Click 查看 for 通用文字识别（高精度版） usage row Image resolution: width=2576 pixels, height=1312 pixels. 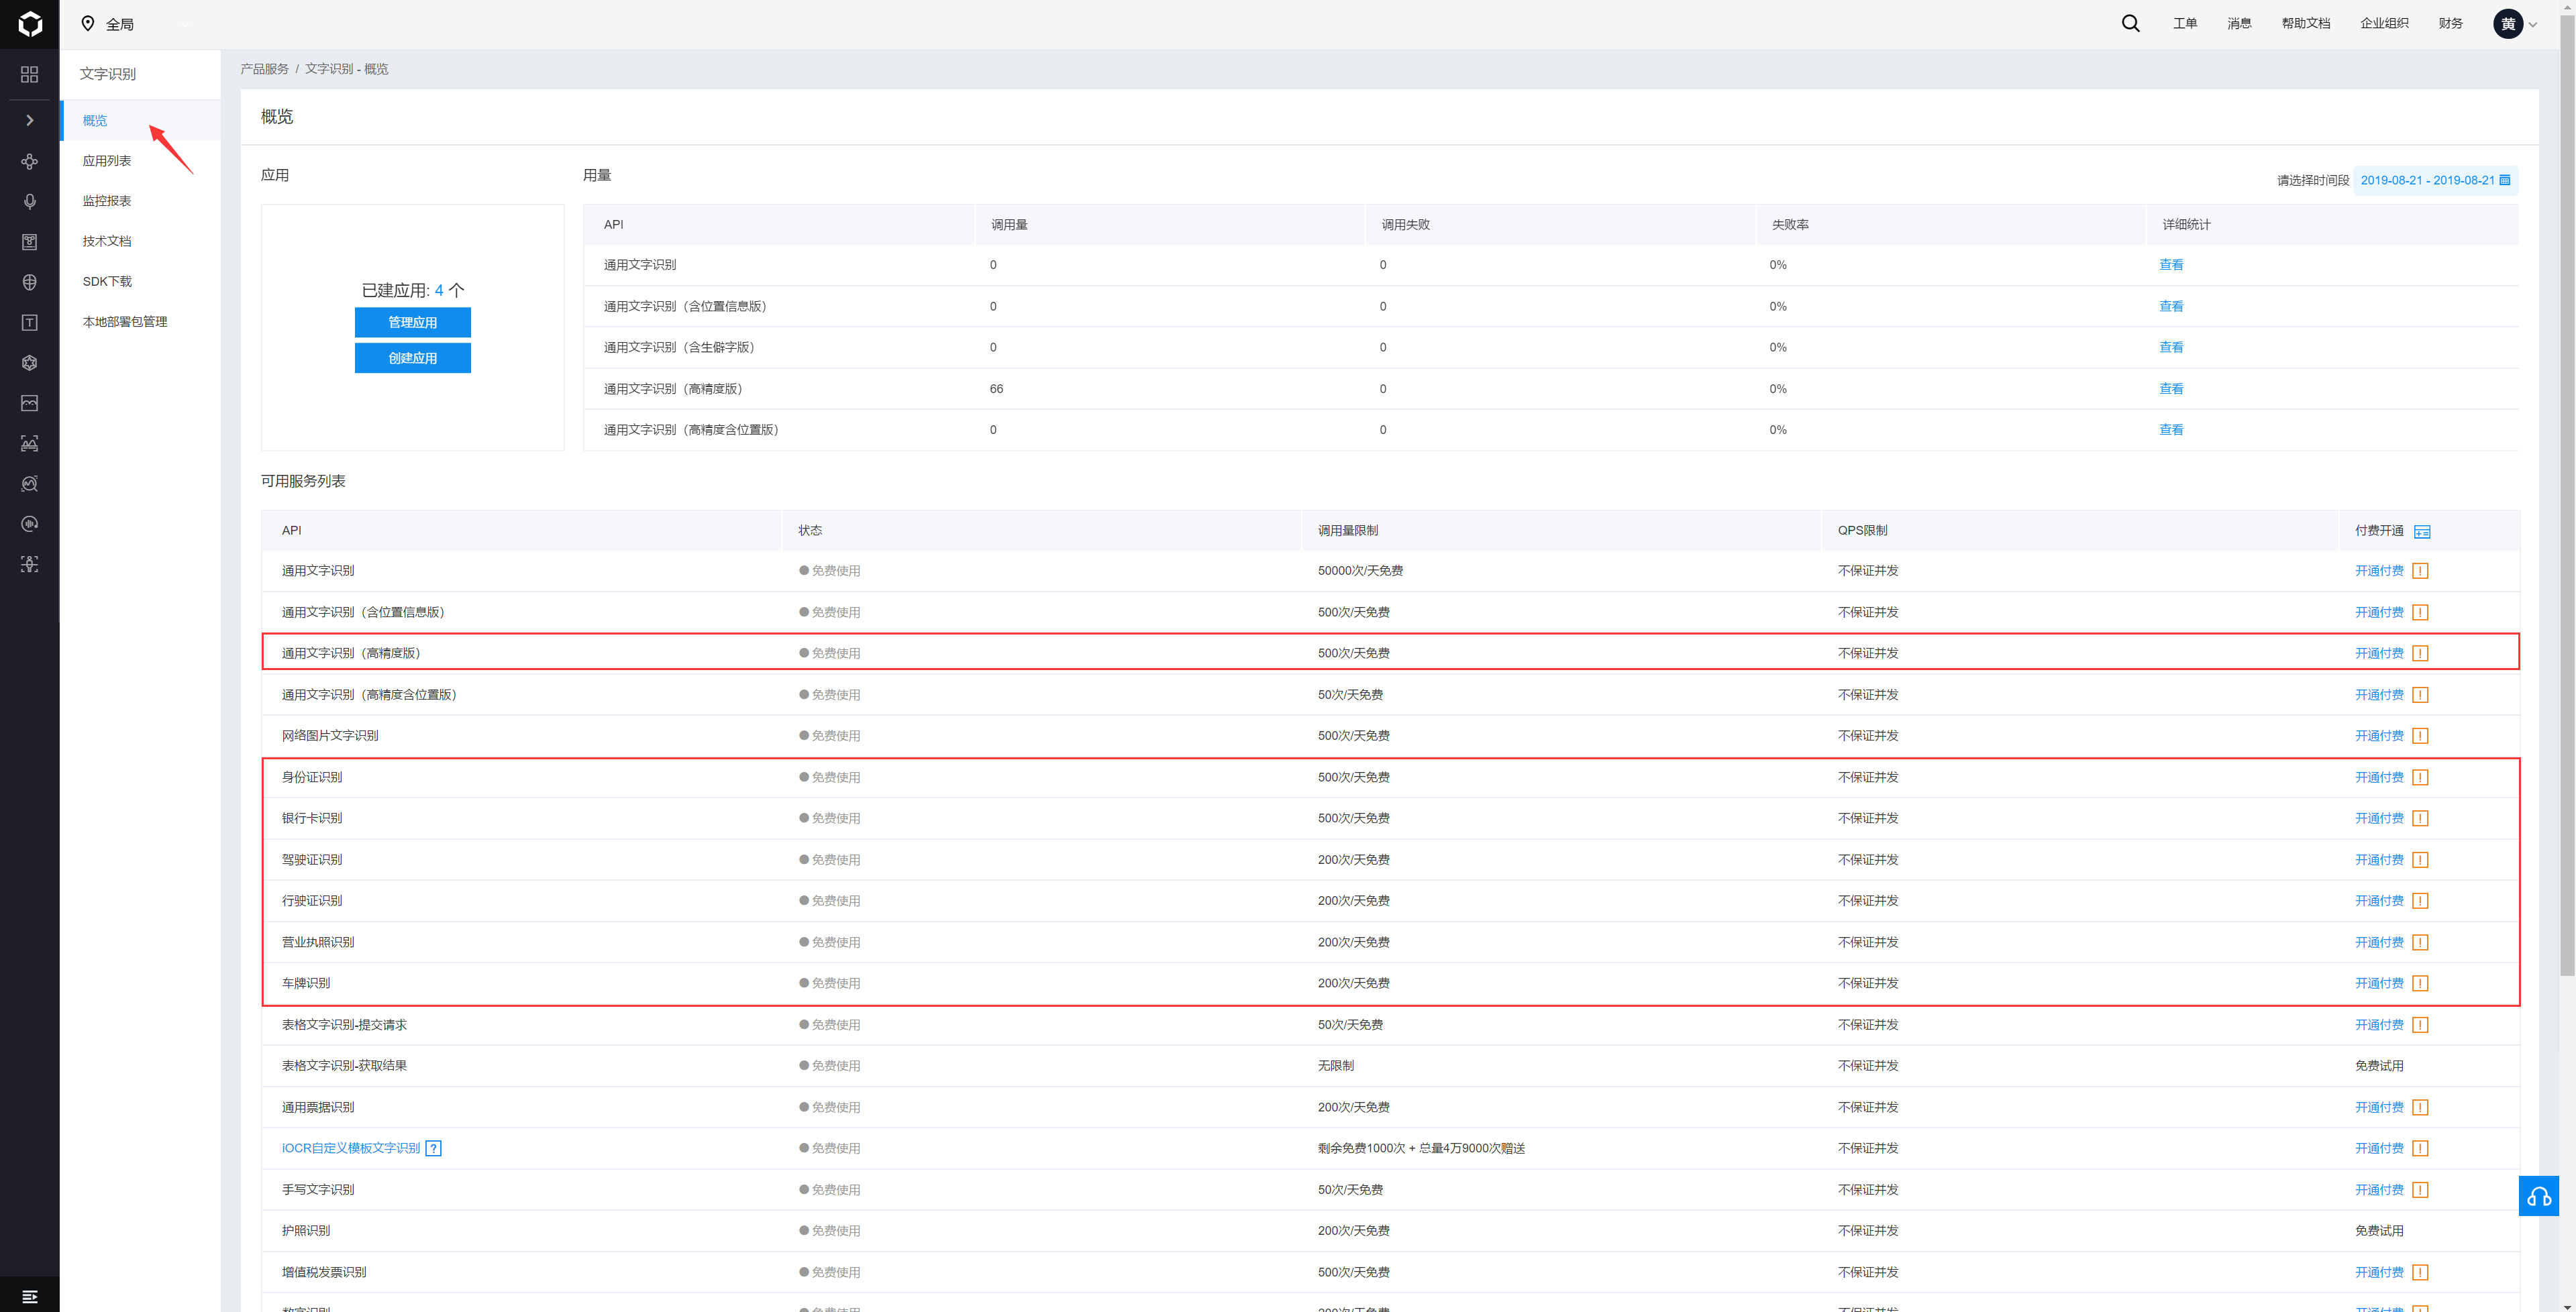(2171, 389)
